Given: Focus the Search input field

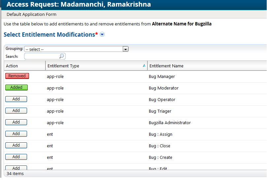Looking at the screenshot, I should 42,56.
